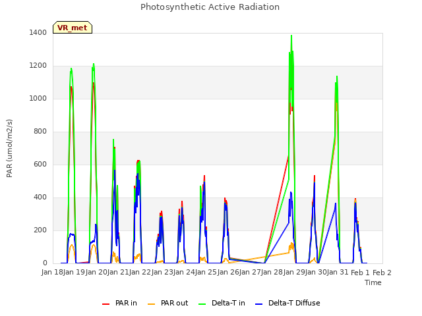Click the 1400 y-axis tick label

(x=38, y=32)
